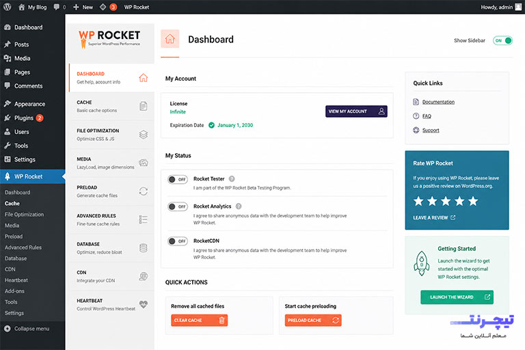
Task: Open My Blog home link
Action: click(x=33, y=7)
